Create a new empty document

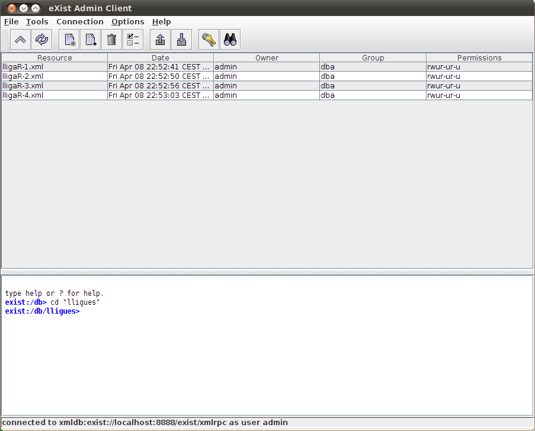pyautogui.click(x=90, y=40)
